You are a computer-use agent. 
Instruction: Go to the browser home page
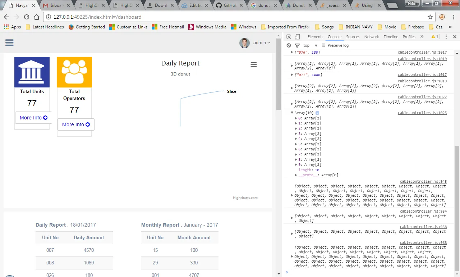pos(37,17)
